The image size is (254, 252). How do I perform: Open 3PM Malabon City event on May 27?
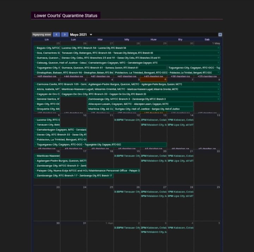tap(153, 196)
